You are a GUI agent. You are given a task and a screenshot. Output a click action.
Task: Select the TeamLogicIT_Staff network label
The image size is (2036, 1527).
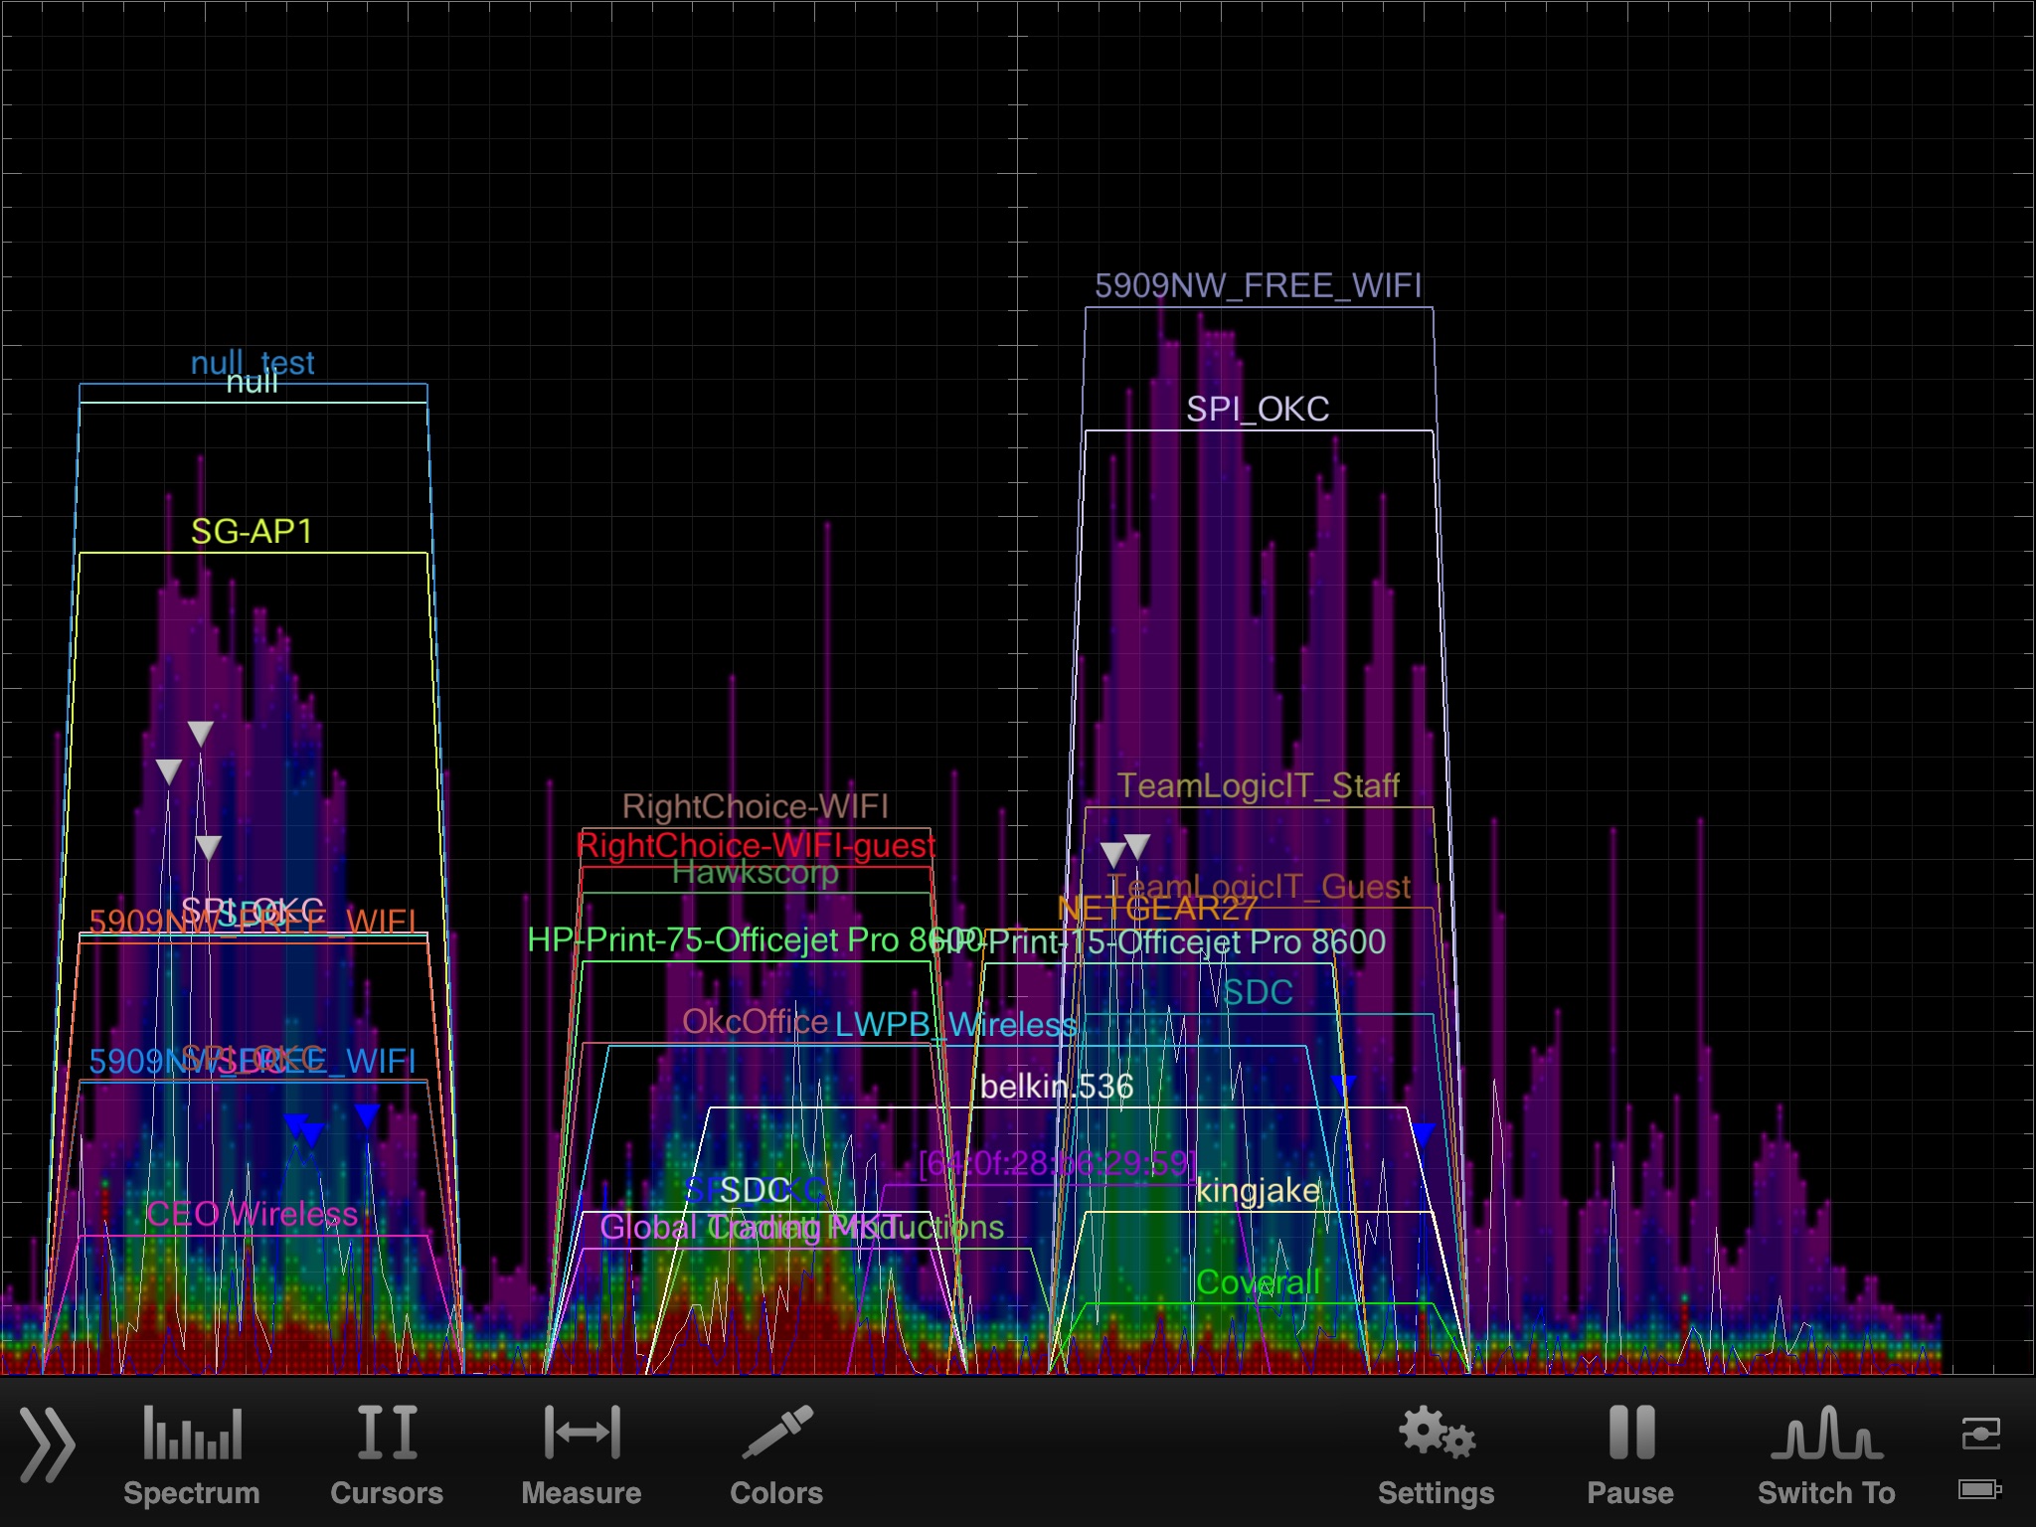[1258, 786]
